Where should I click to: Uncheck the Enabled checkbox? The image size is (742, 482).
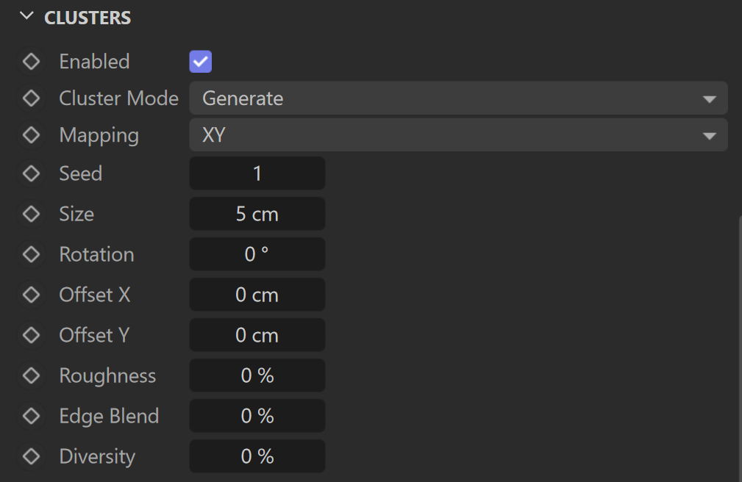(201, 62)
